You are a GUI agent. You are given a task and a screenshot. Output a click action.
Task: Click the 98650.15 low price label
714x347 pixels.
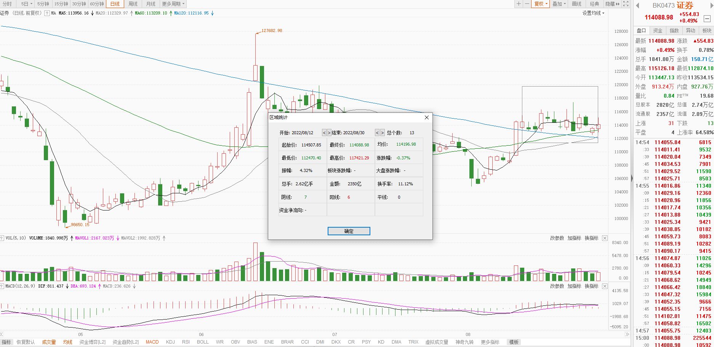80,225
